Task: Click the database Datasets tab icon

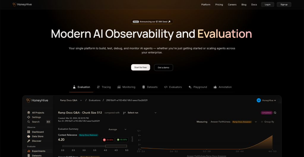Action: coord(143,87)
